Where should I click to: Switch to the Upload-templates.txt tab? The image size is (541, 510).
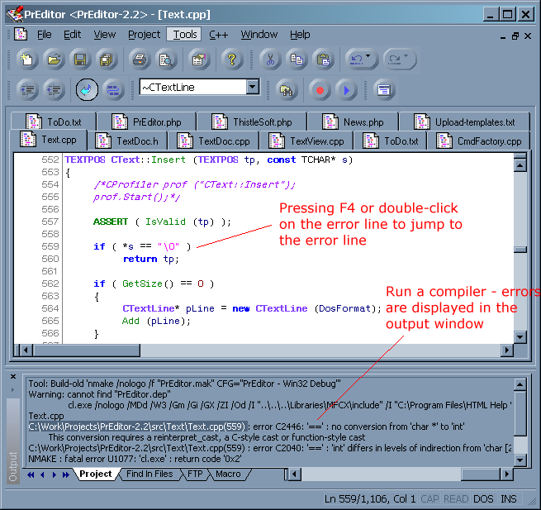tap(464, 122)
